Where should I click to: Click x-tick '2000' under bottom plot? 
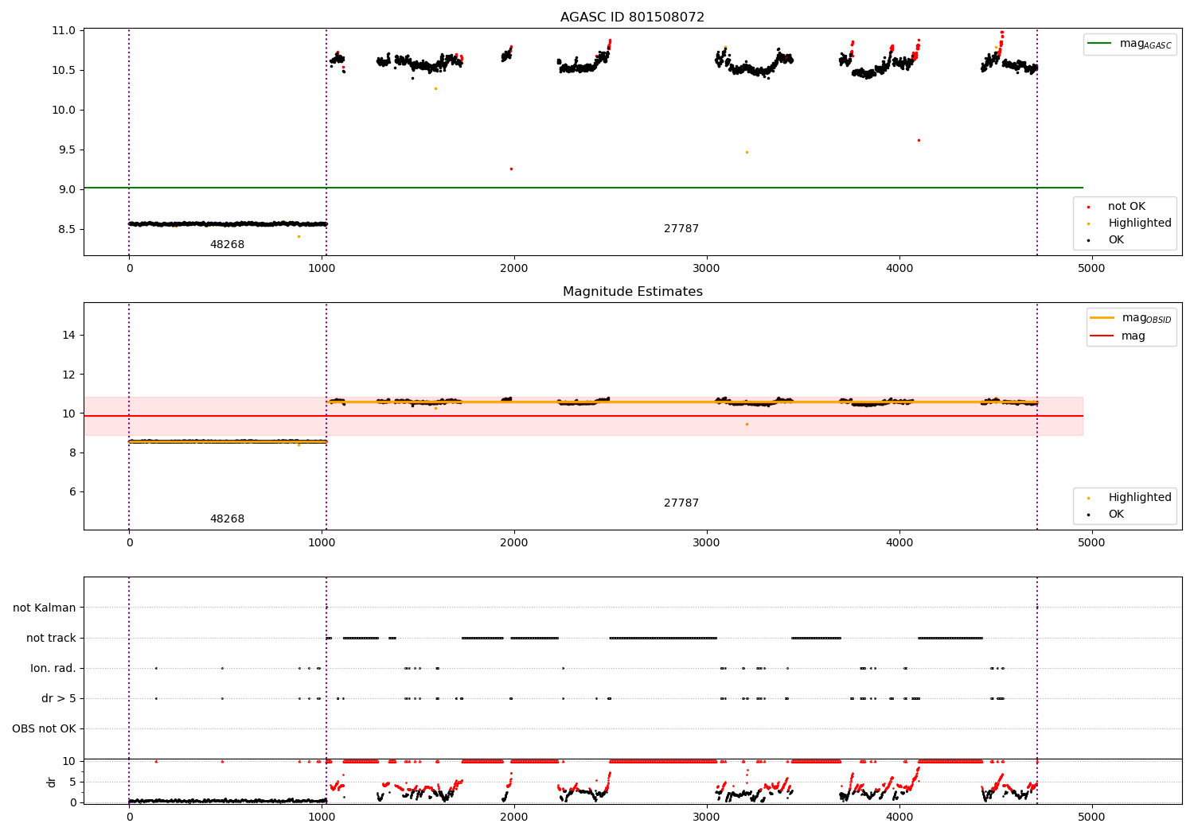coord(514,817)
